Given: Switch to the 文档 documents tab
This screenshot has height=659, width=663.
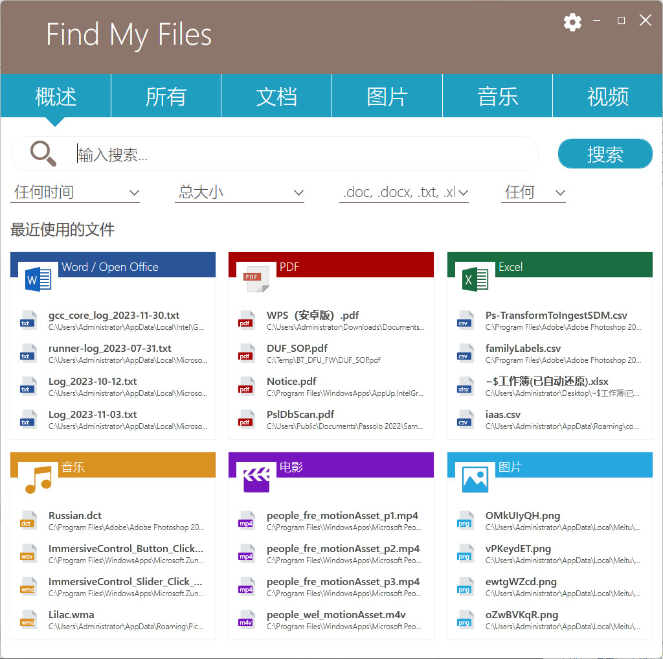Looking at the screenshot, I should pyautogui.click(x=276, y=96).
